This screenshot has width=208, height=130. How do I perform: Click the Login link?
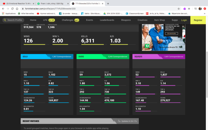coord(184,20)
